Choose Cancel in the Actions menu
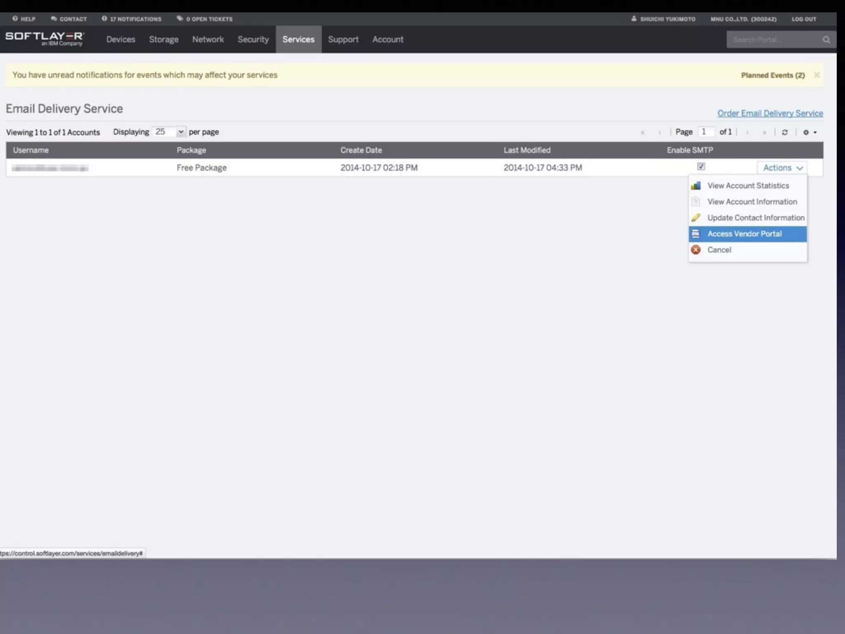 point(748,250)
